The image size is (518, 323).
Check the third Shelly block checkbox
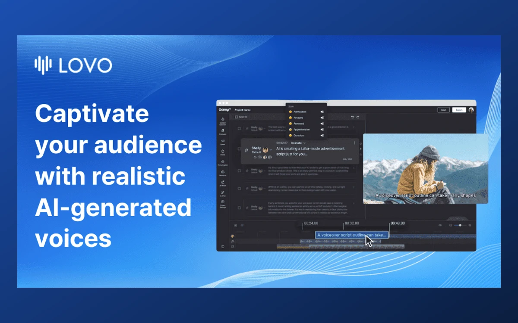(240, 171)
